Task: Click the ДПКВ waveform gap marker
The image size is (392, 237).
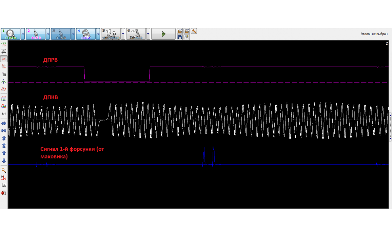Action: 102,120
